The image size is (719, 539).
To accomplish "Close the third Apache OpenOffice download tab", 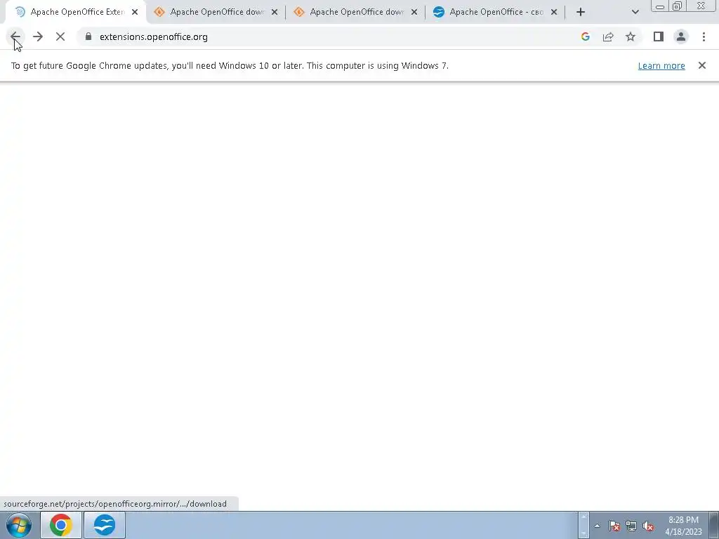I will pos(414,13).
